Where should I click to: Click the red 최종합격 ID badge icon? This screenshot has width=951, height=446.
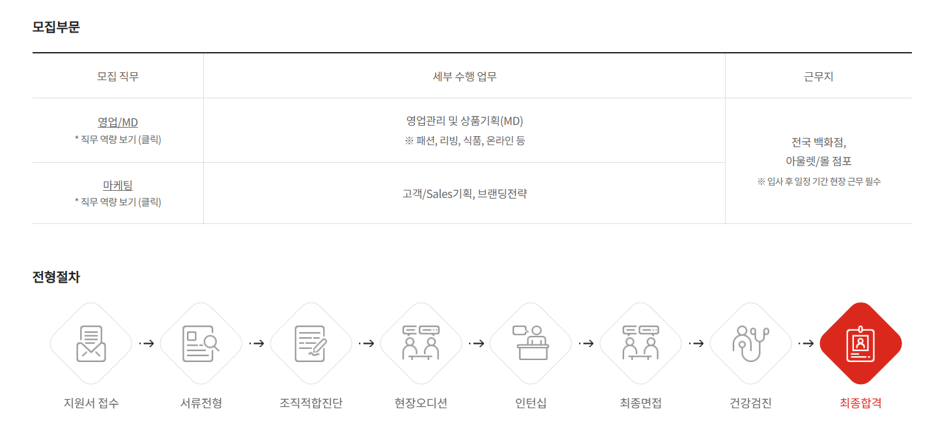point(860,344)
